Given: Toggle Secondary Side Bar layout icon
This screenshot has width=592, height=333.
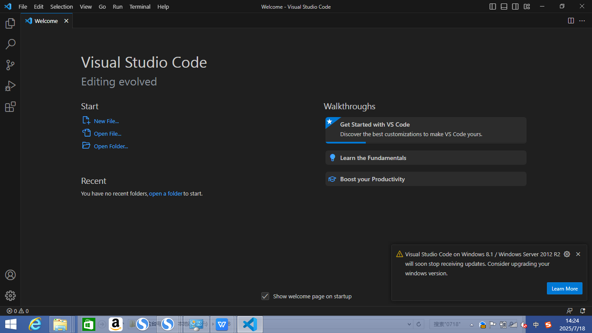Looking at the screenshot, I should coord(515,7).
